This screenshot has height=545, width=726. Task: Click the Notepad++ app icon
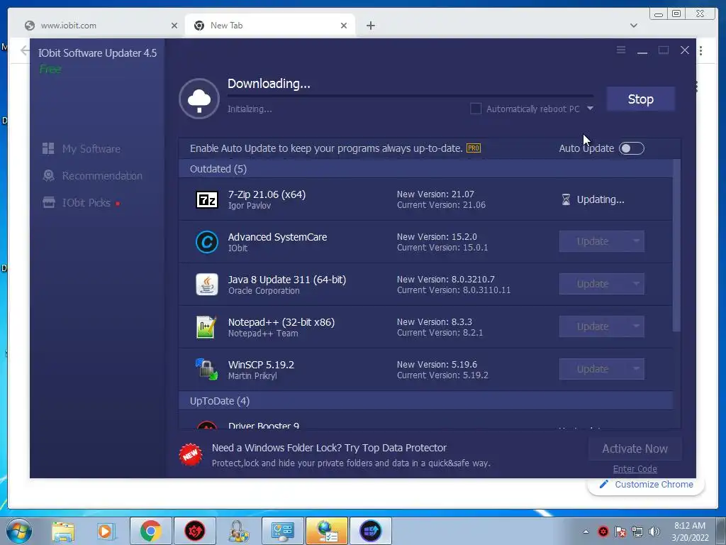[206, 327]
